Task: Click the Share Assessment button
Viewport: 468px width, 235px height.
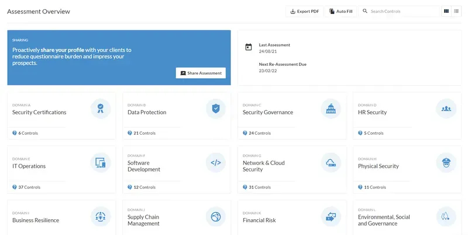Action: tap(201, 73)
